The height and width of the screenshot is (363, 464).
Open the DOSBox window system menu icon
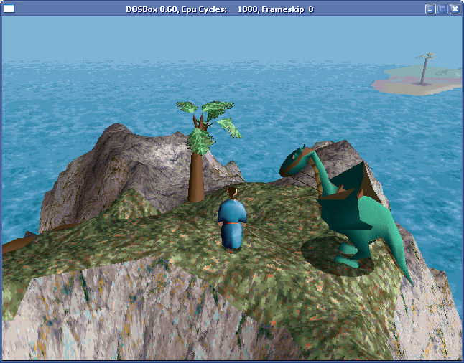point(9,9)
